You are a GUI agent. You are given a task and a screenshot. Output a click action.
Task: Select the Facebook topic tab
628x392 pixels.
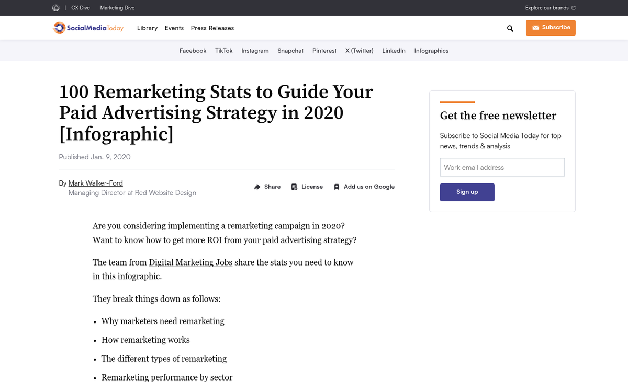tap(193, 51)
